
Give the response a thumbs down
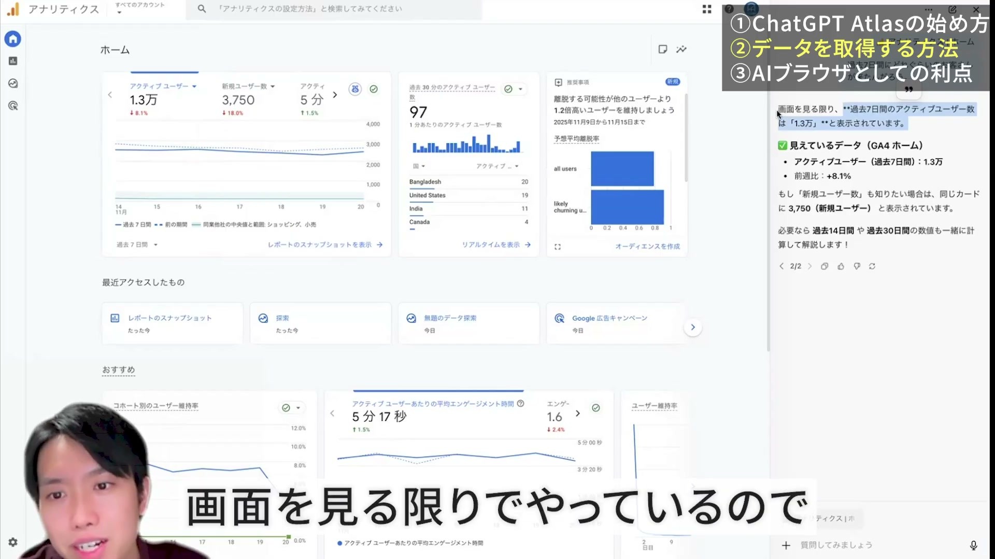[857, 266]
